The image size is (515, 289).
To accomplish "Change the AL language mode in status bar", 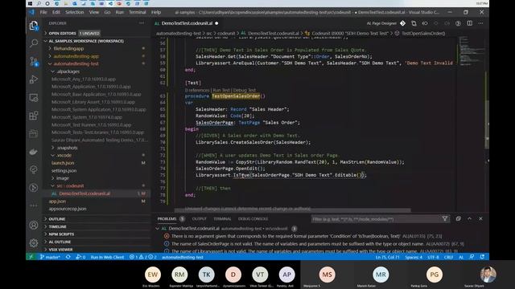I will (x=461, y=257).
